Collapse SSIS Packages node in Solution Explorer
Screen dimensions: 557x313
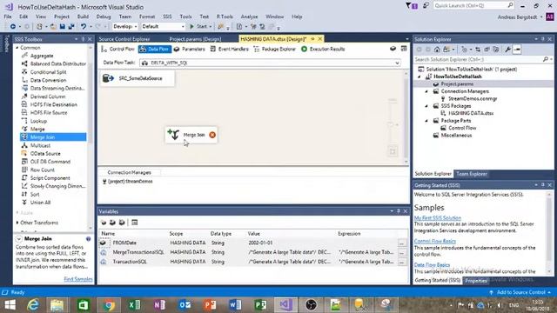pyautogui.click(x=426, y=106)
